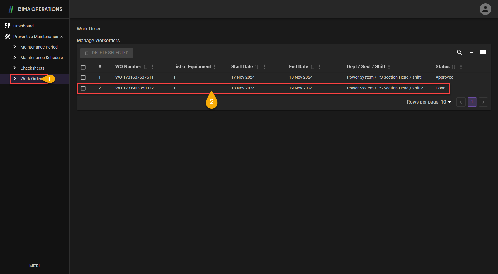
Task: Check the box for WO-1731637537611
Action: click(83, 77)
